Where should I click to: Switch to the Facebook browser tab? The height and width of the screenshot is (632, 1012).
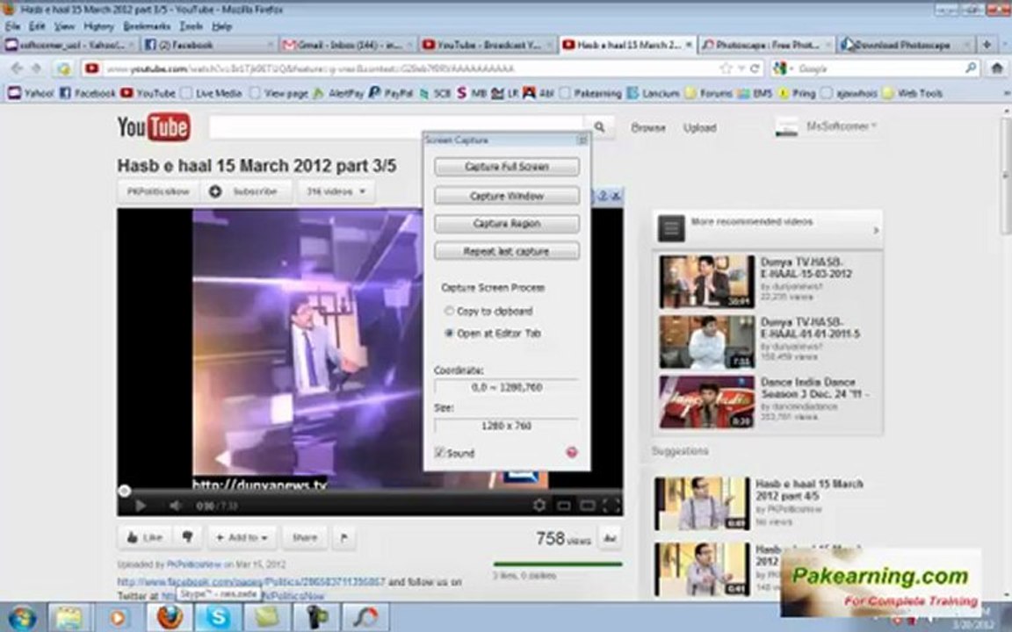coord(209,45)
